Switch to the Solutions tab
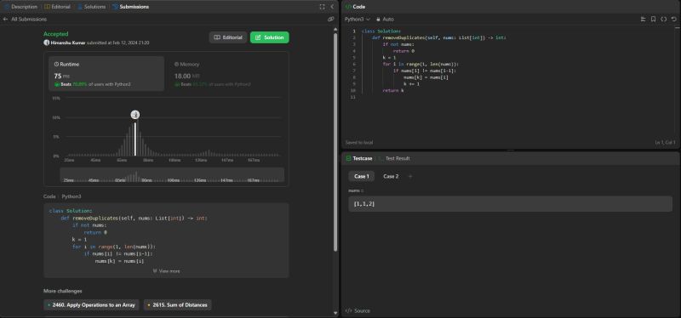The width and height of the screenshot is (681, 318). [x=92, y=7]
